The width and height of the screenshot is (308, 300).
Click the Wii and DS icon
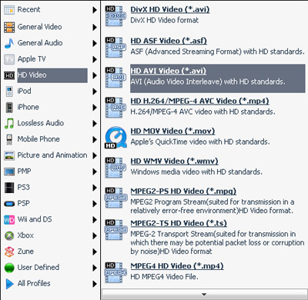point(9,220)
